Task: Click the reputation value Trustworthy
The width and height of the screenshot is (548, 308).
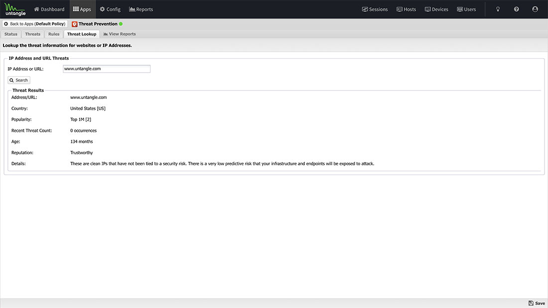Action: tap(81, 153)
